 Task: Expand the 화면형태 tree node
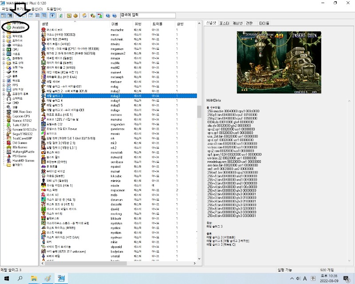pos(4,59)
